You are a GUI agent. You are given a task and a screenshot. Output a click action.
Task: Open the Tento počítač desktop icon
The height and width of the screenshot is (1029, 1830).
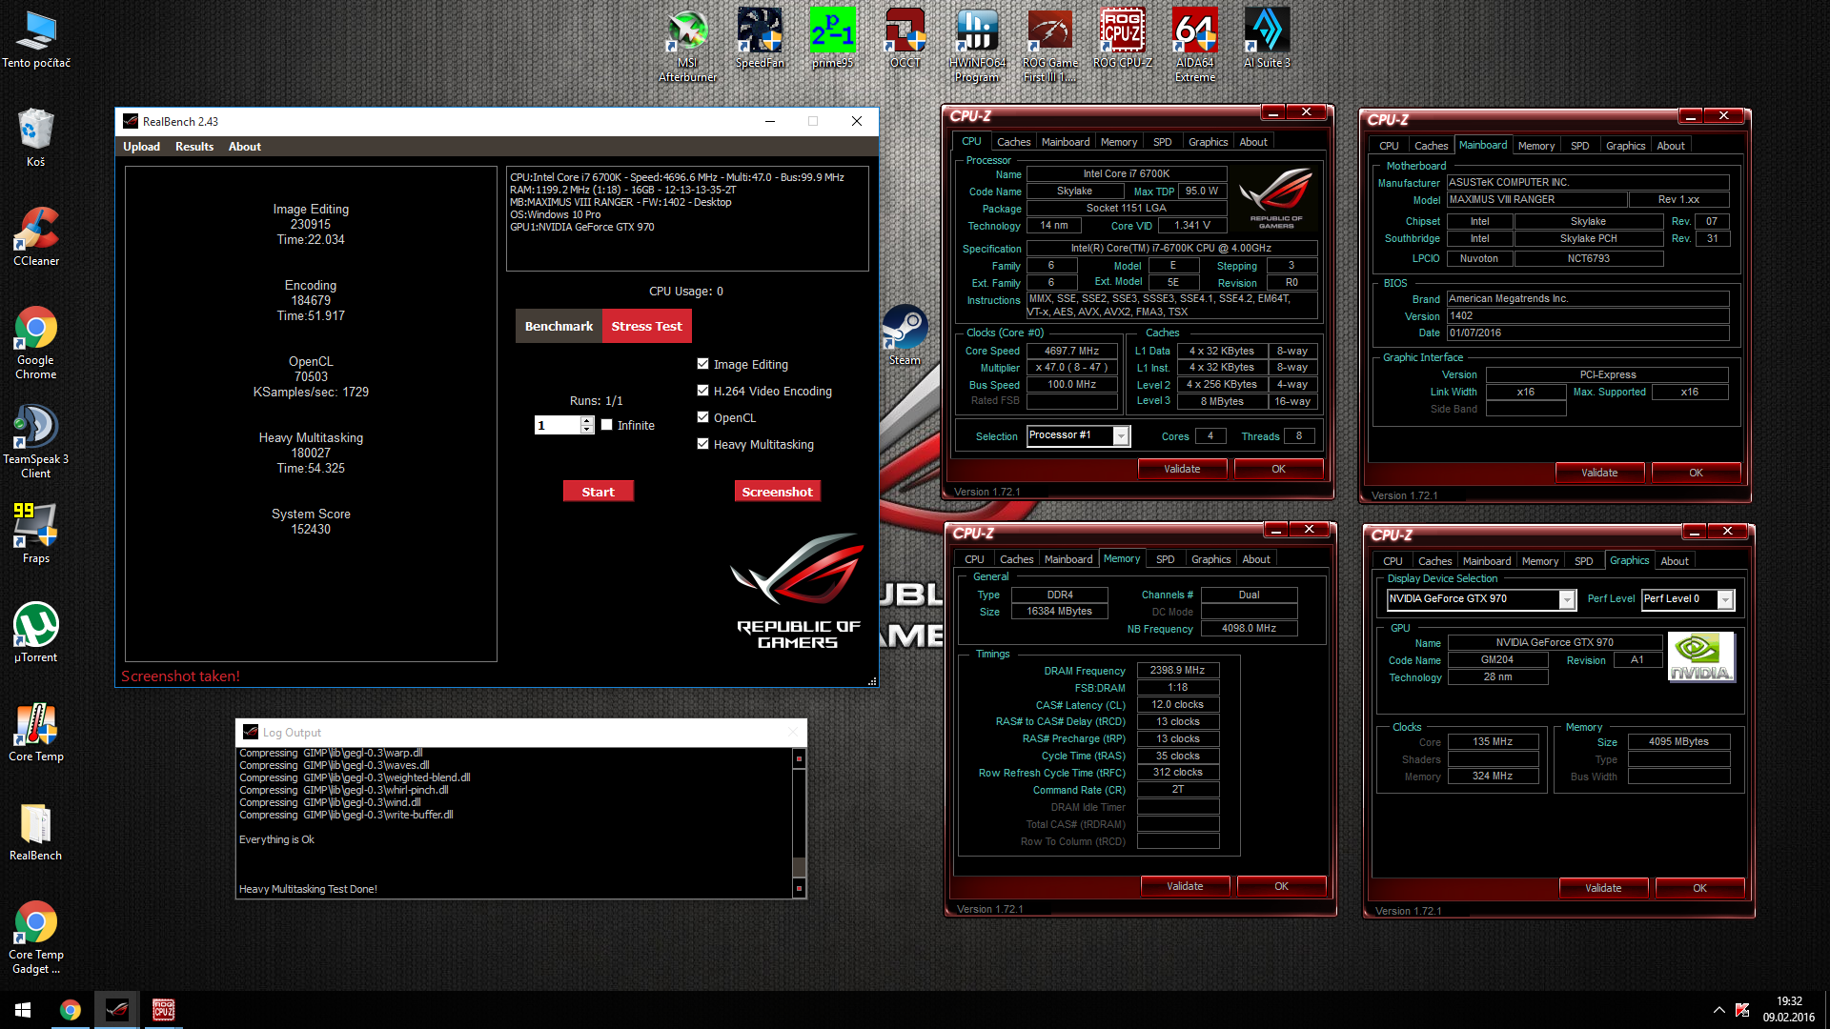(36, 39)
